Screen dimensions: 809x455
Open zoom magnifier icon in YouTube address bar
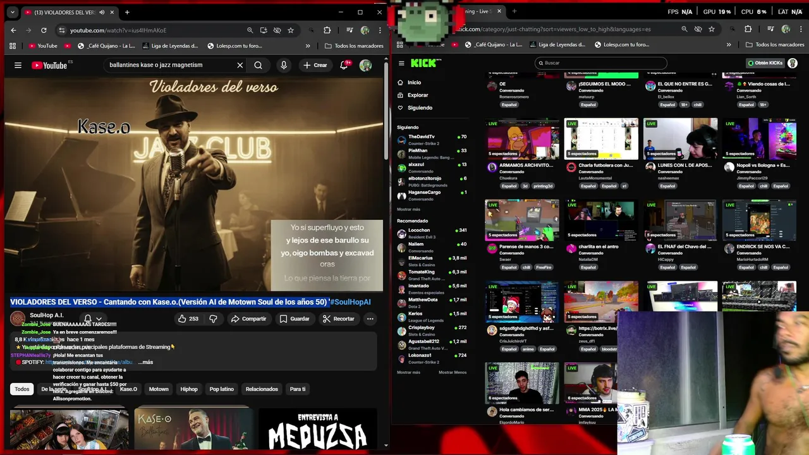point(250,30)
